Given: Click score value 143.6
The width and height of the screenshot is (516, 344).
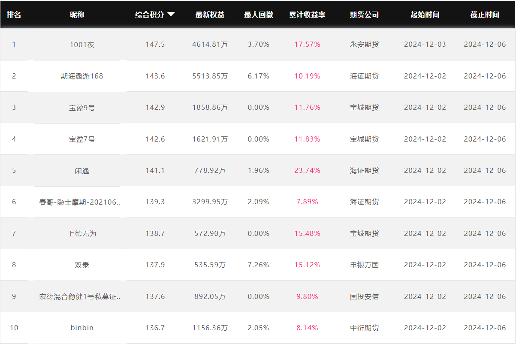Looking at the screenshot, I should point(155,76).
